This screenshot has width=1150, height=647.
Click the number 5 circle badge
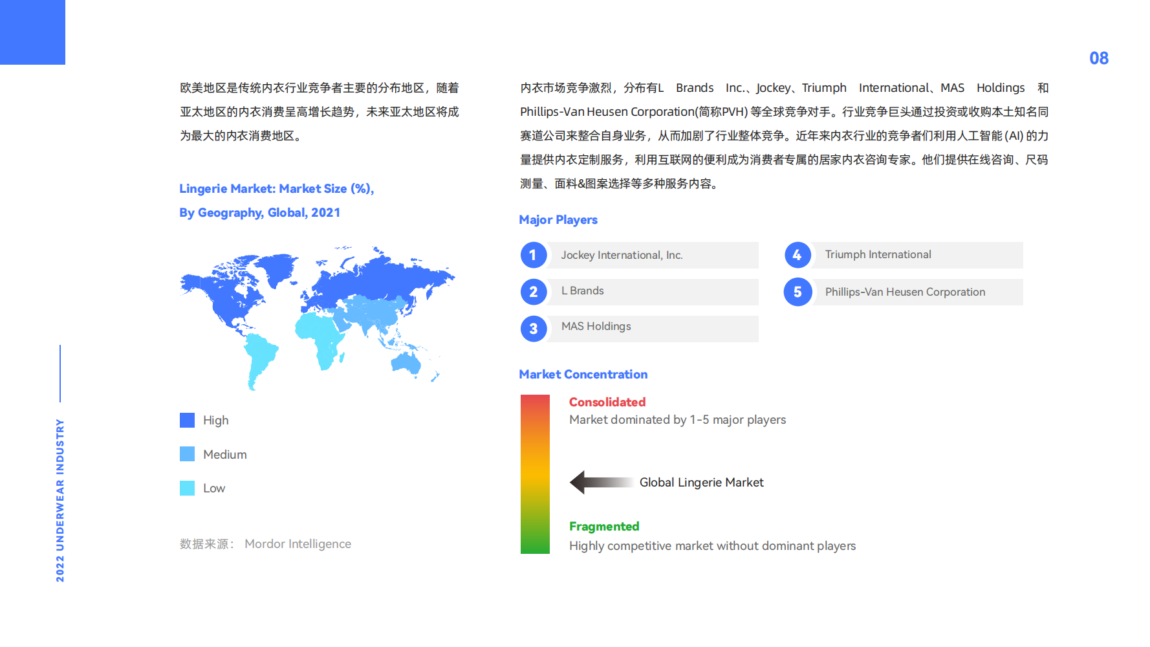pos(797,292)
